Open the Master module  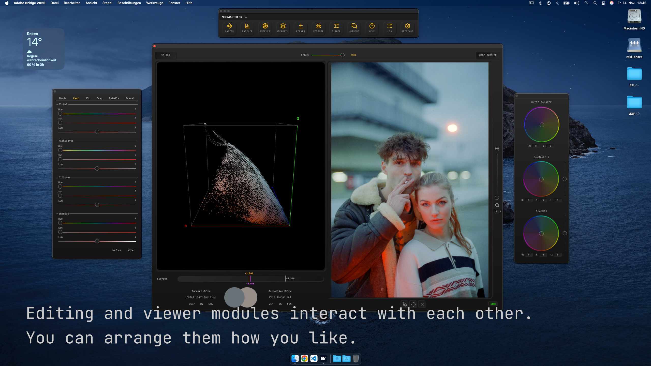point(229,27)
